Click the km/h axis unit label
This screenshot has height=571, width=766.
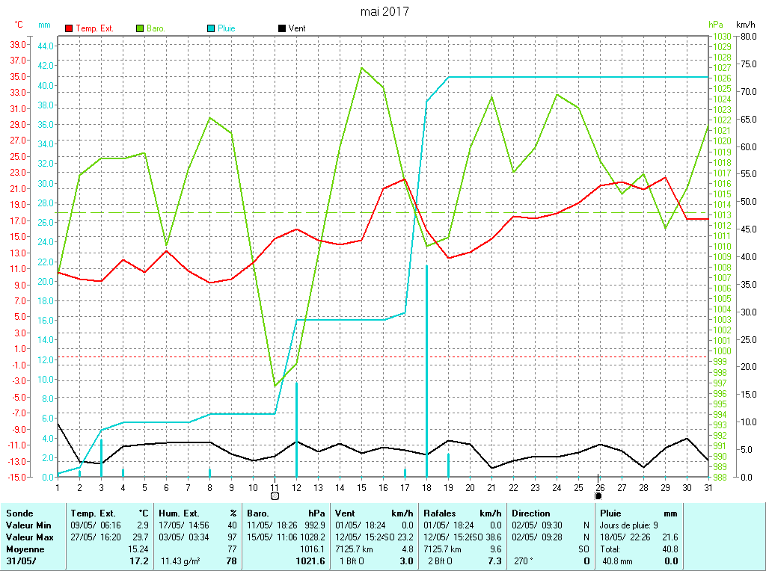[x=746, y=25]
